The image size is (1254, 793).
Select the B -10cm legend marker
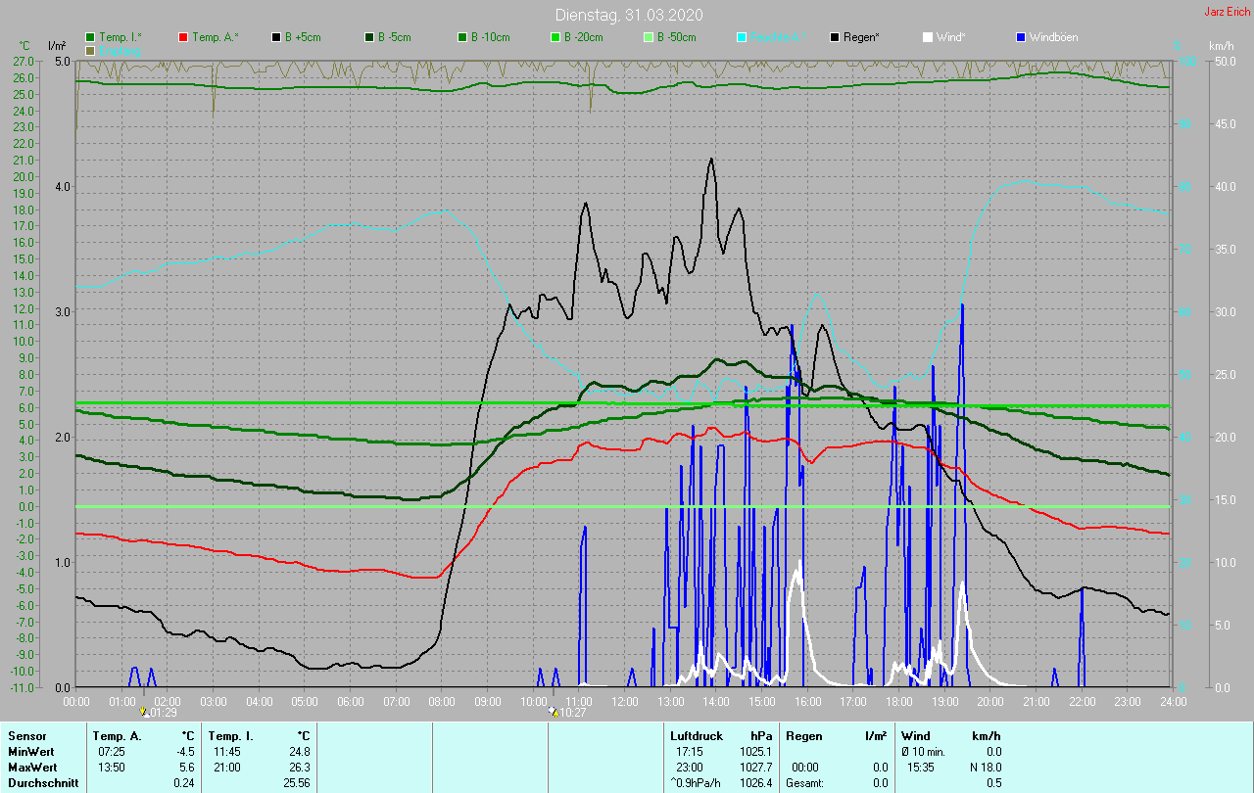(461, 37)
